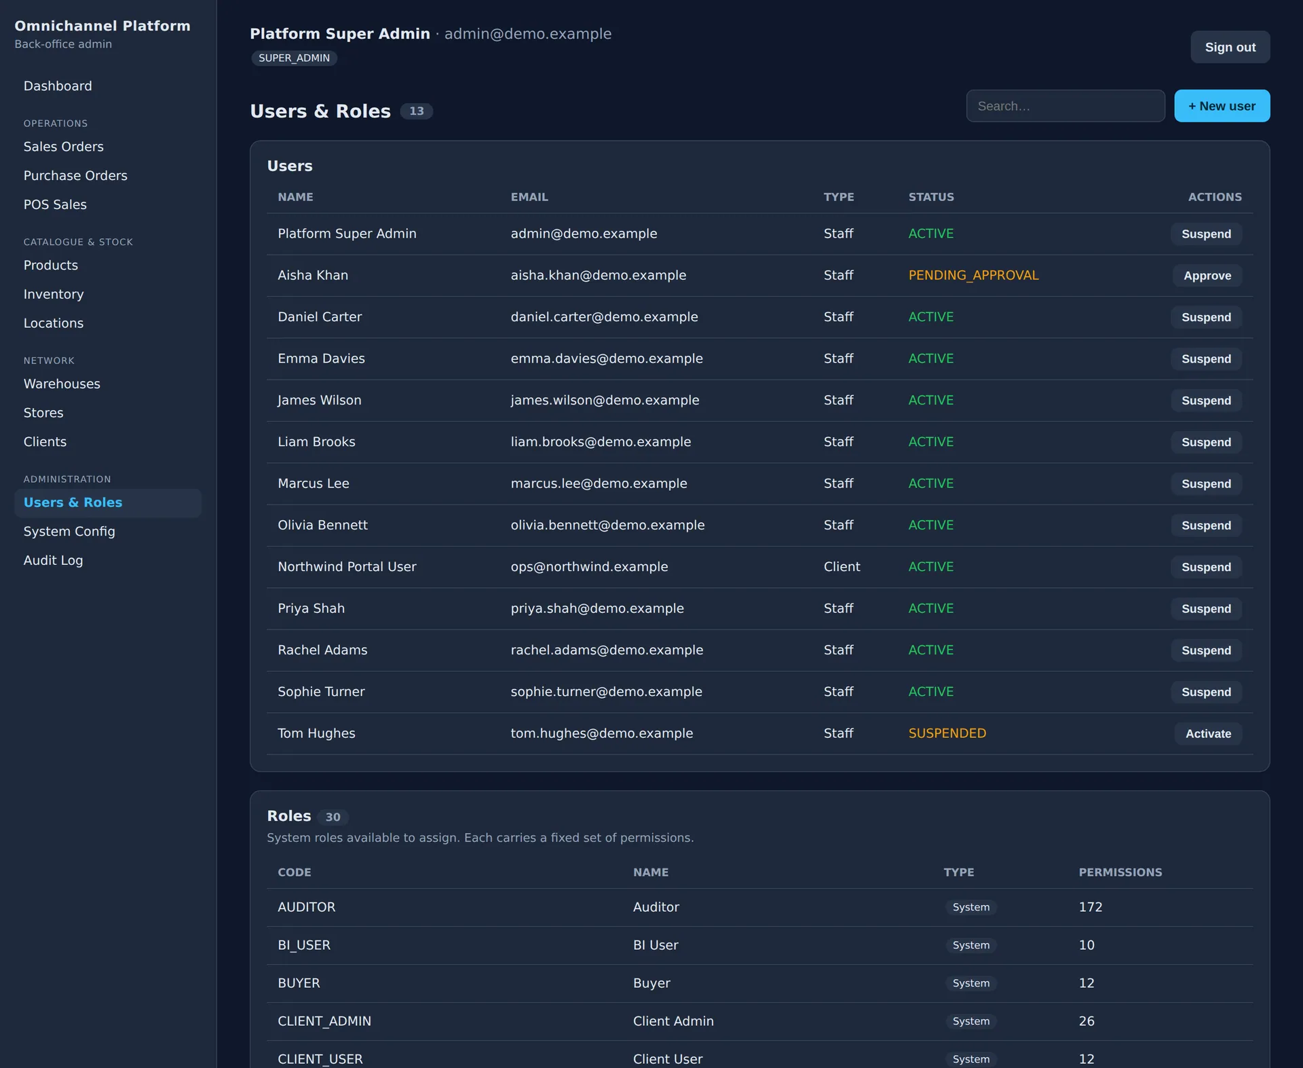Suspend Emma Davies
The image size is (1303, 1068).
click(x=1206, y=359)
